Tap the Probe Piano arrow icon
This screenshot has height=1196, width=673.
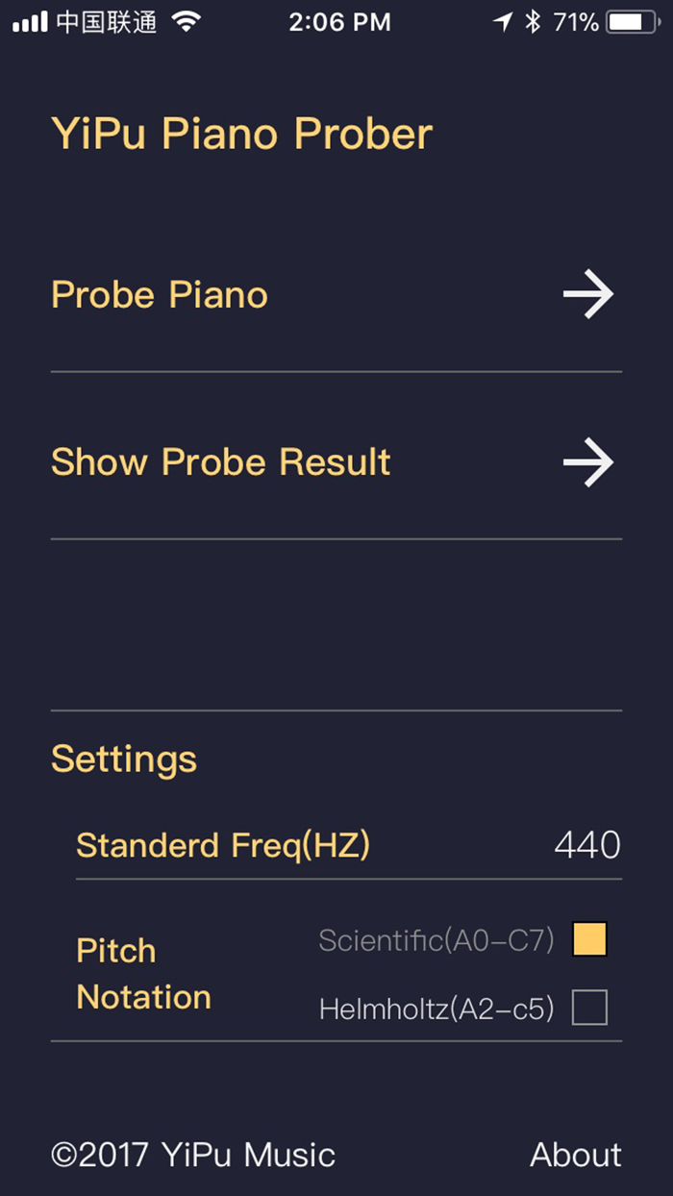click(x=588, y=295)
